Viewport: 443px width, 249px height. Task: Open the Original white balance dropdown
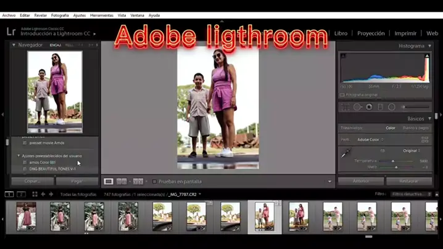tap(412, 151)
